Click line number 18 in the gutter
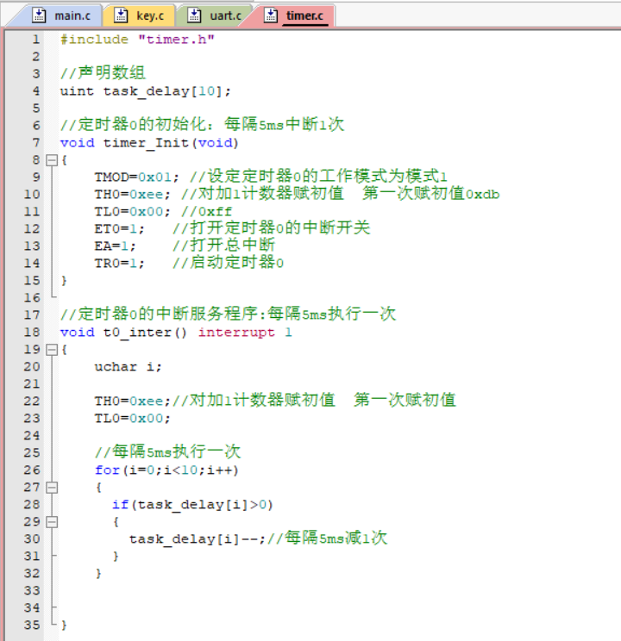The width and height of the screenshot is (621, 641). 32,332
